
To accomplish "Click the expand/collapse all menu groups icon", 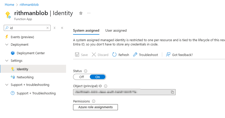I will [x=55, y=28].
